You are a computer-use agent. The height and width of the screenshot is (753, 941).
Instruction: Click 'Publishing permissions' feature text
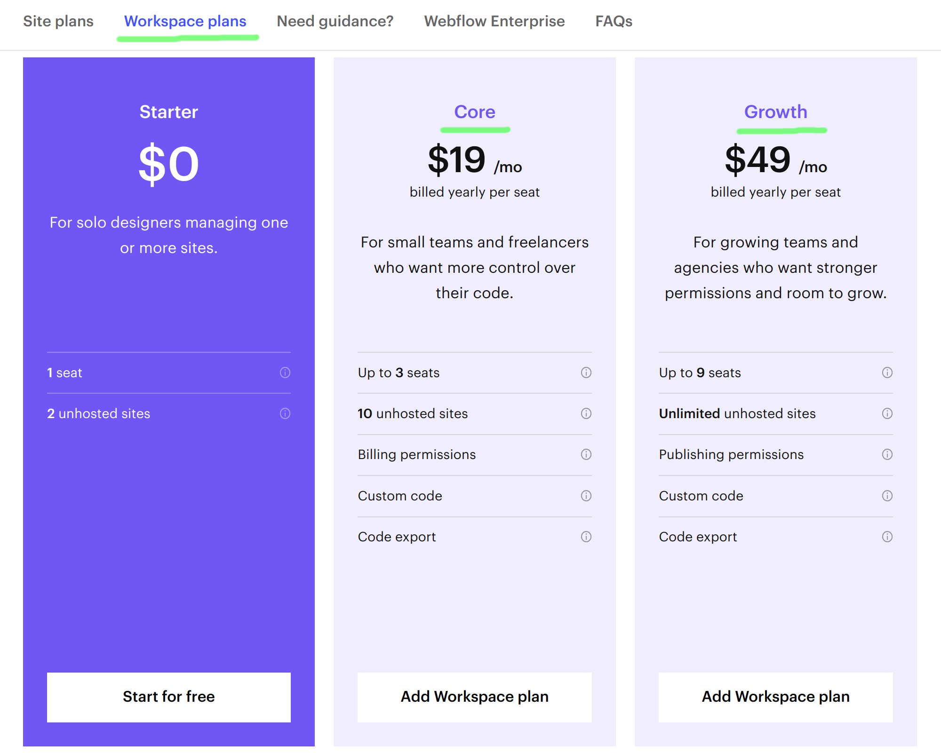point(731,454)
